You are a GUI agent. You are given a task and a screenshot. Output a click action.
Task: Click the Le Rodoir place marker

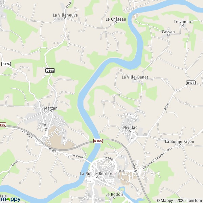click(114, 198)
